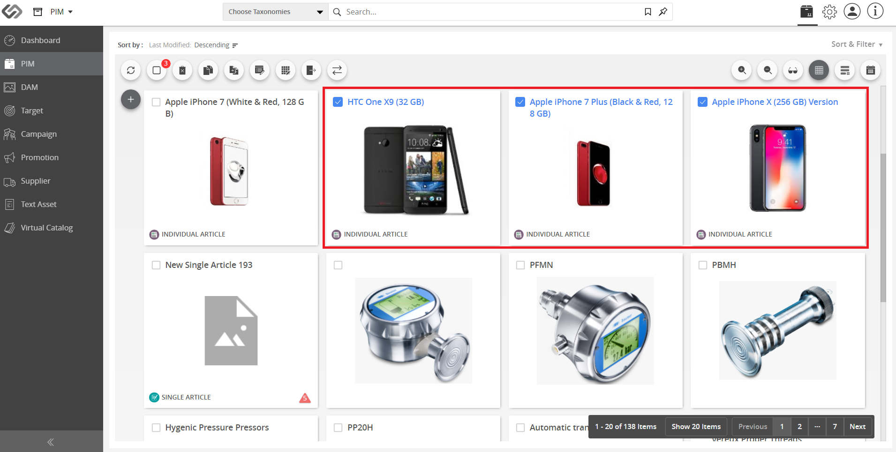Click the refresh icon in toolbar

131,70
